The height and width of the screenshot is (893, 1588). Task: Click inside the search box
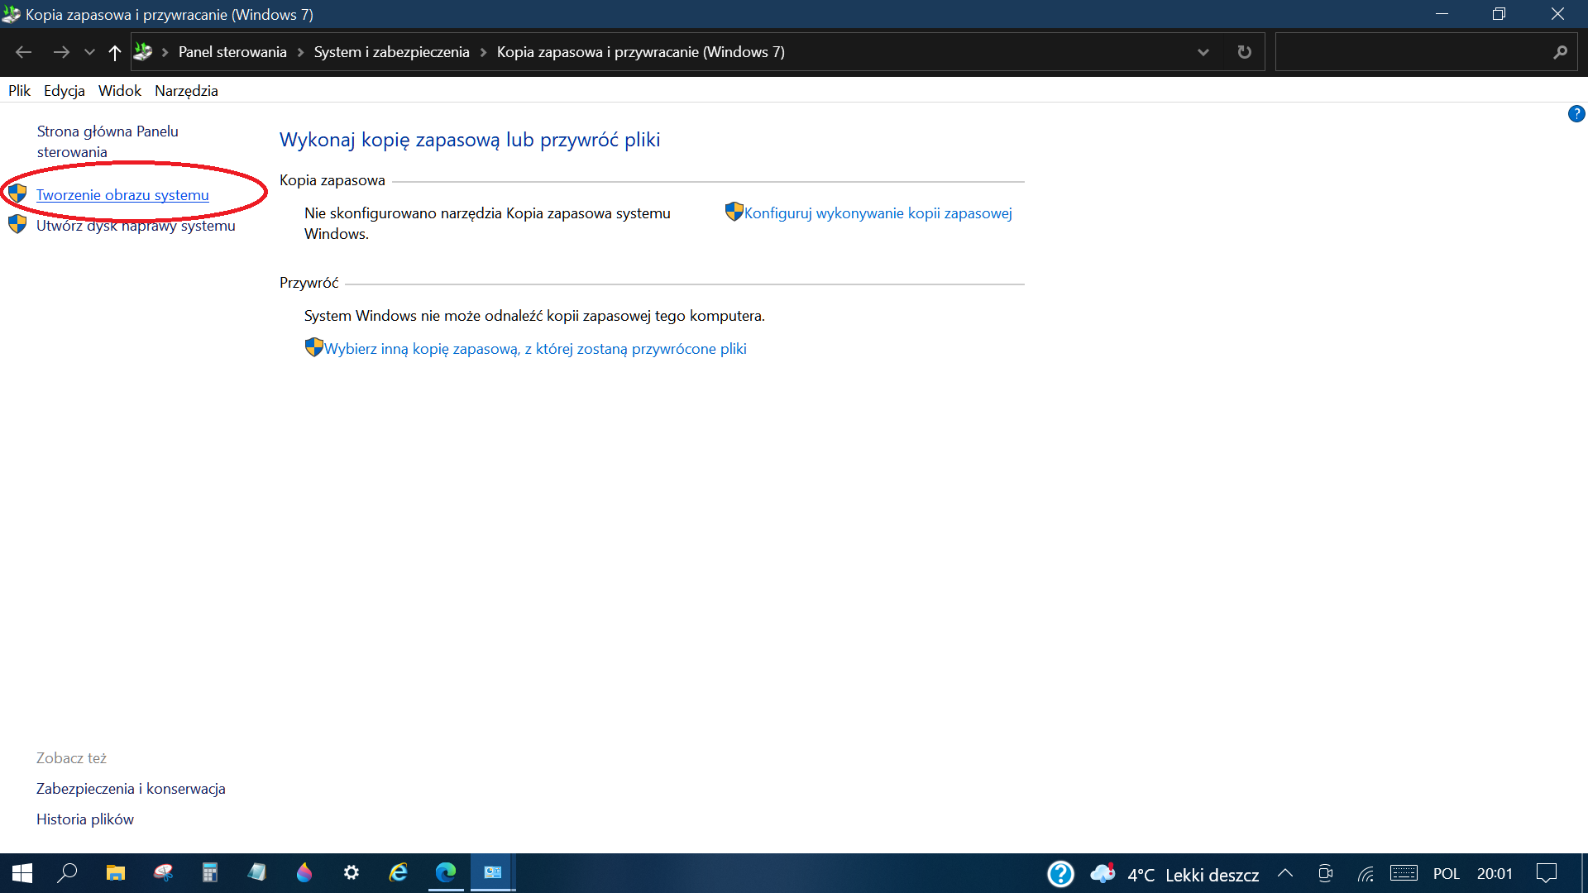[x=1423, y=51]
